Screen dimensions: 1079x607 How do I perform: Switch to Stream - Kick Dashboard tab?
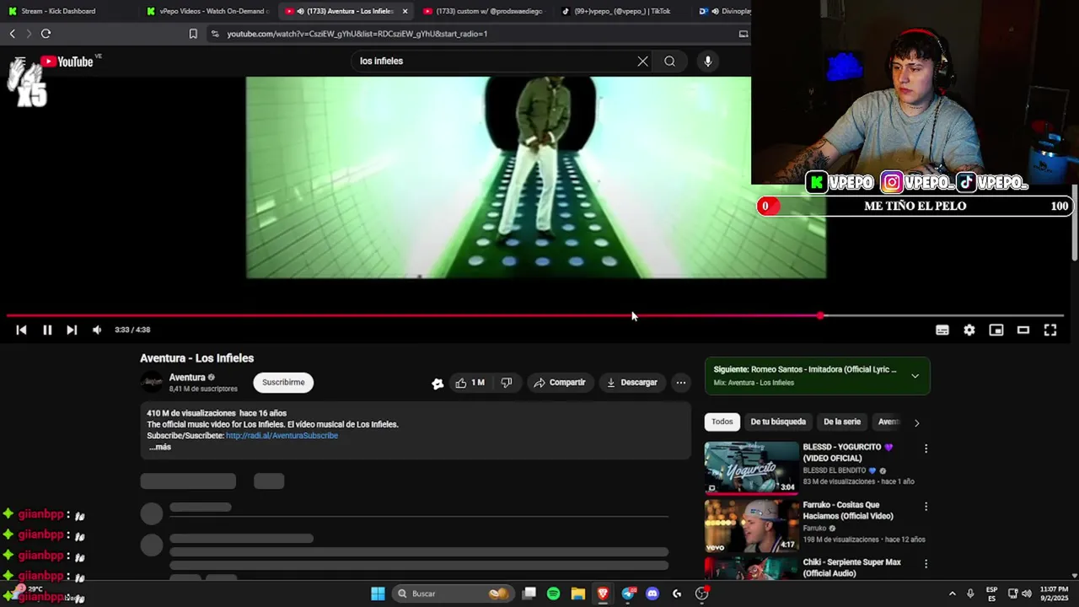pyautogui.click(x=67, y=11)
